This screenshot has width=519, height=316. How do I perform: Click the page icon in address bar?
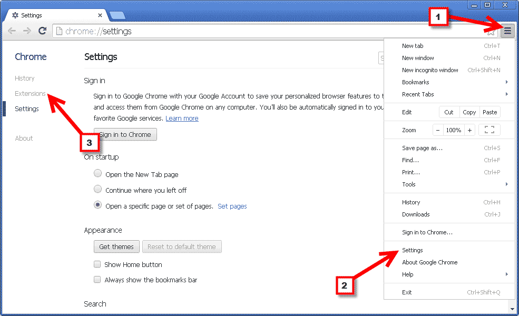[59, 31]
